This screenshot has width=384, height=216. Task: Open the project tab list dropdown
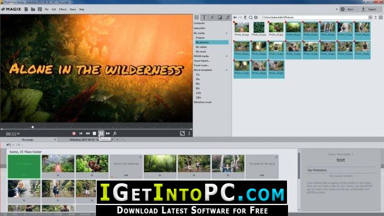(122, 139)
